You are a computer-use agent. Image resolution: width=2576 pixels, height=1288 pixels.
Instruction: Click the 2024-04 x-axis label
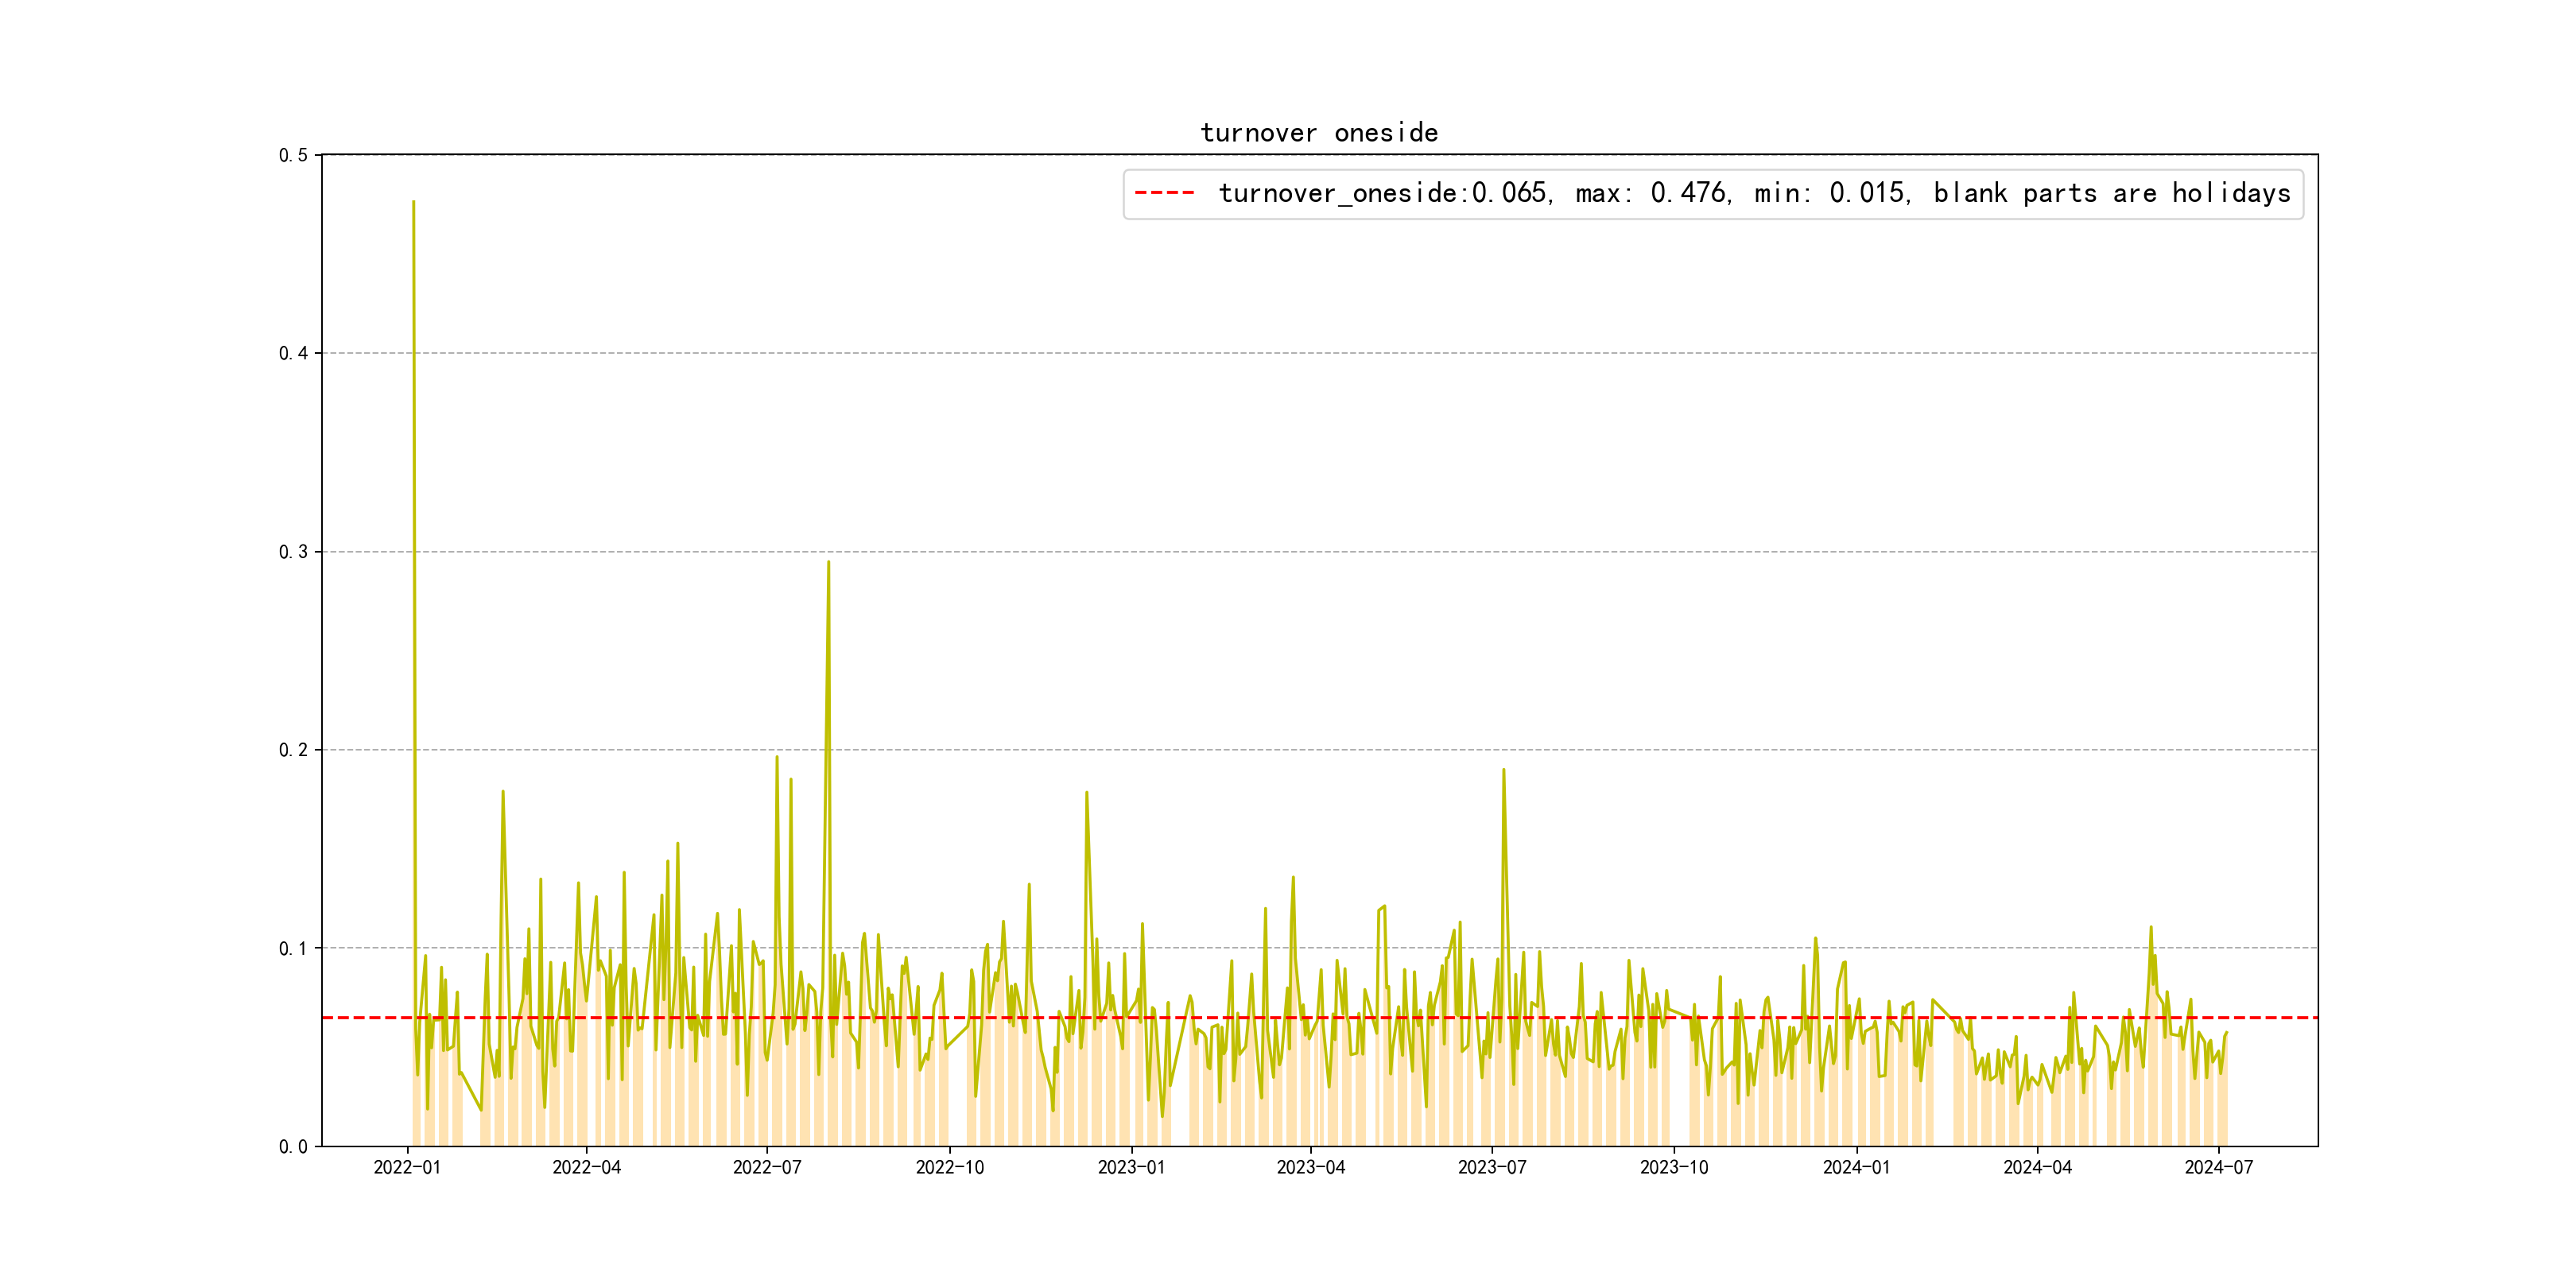click(2037, 1167)
